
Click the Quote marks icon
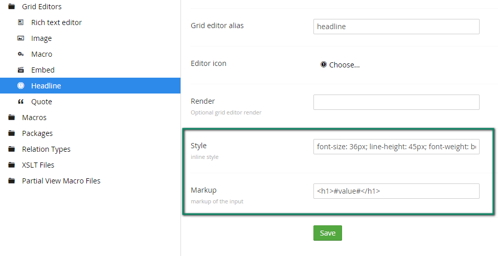20,102
